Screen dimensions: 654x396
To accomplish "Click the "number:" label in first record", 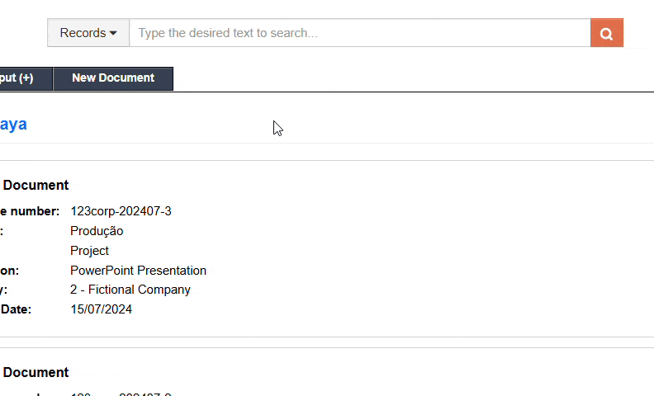I will click(33, 211).
